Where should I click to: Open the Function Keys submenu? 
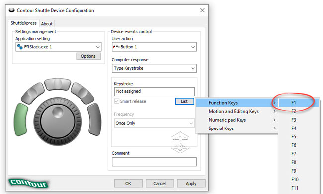pos(237,103)
